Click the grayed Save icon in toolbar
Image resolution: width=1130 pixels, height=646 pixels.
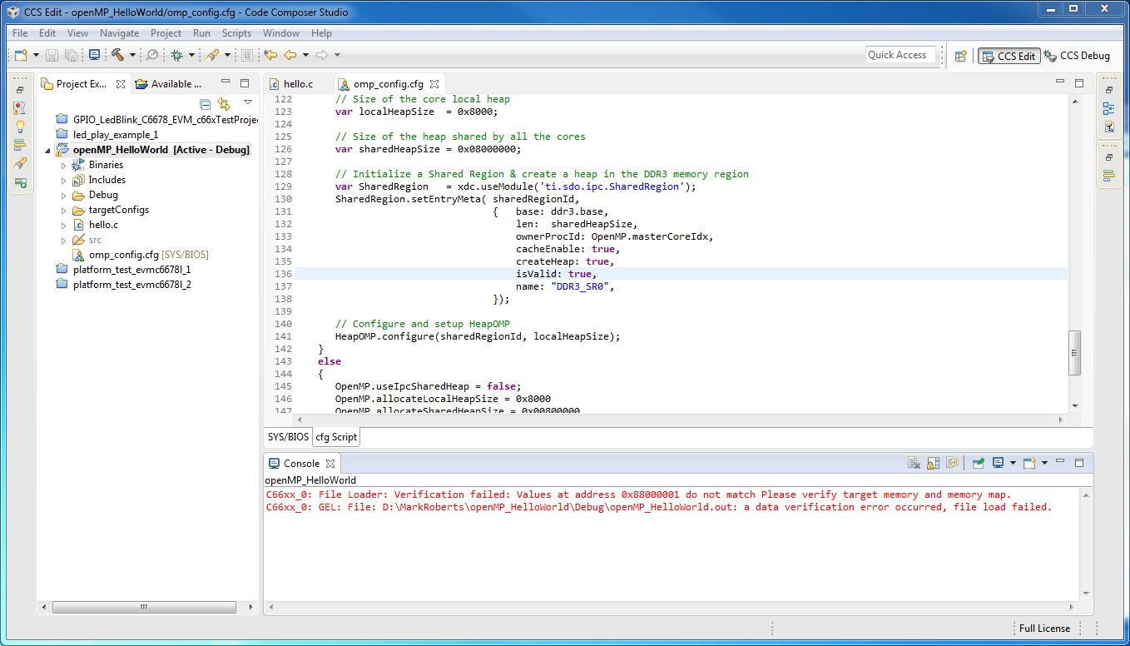(52, 55)
